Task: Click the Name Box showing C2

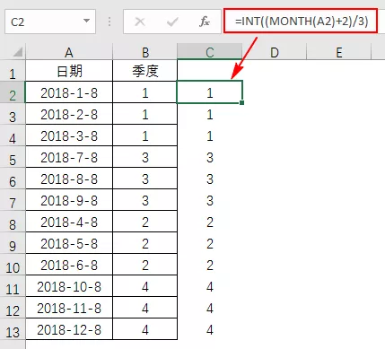Action: pyautogui.click(x=50, y=22)
